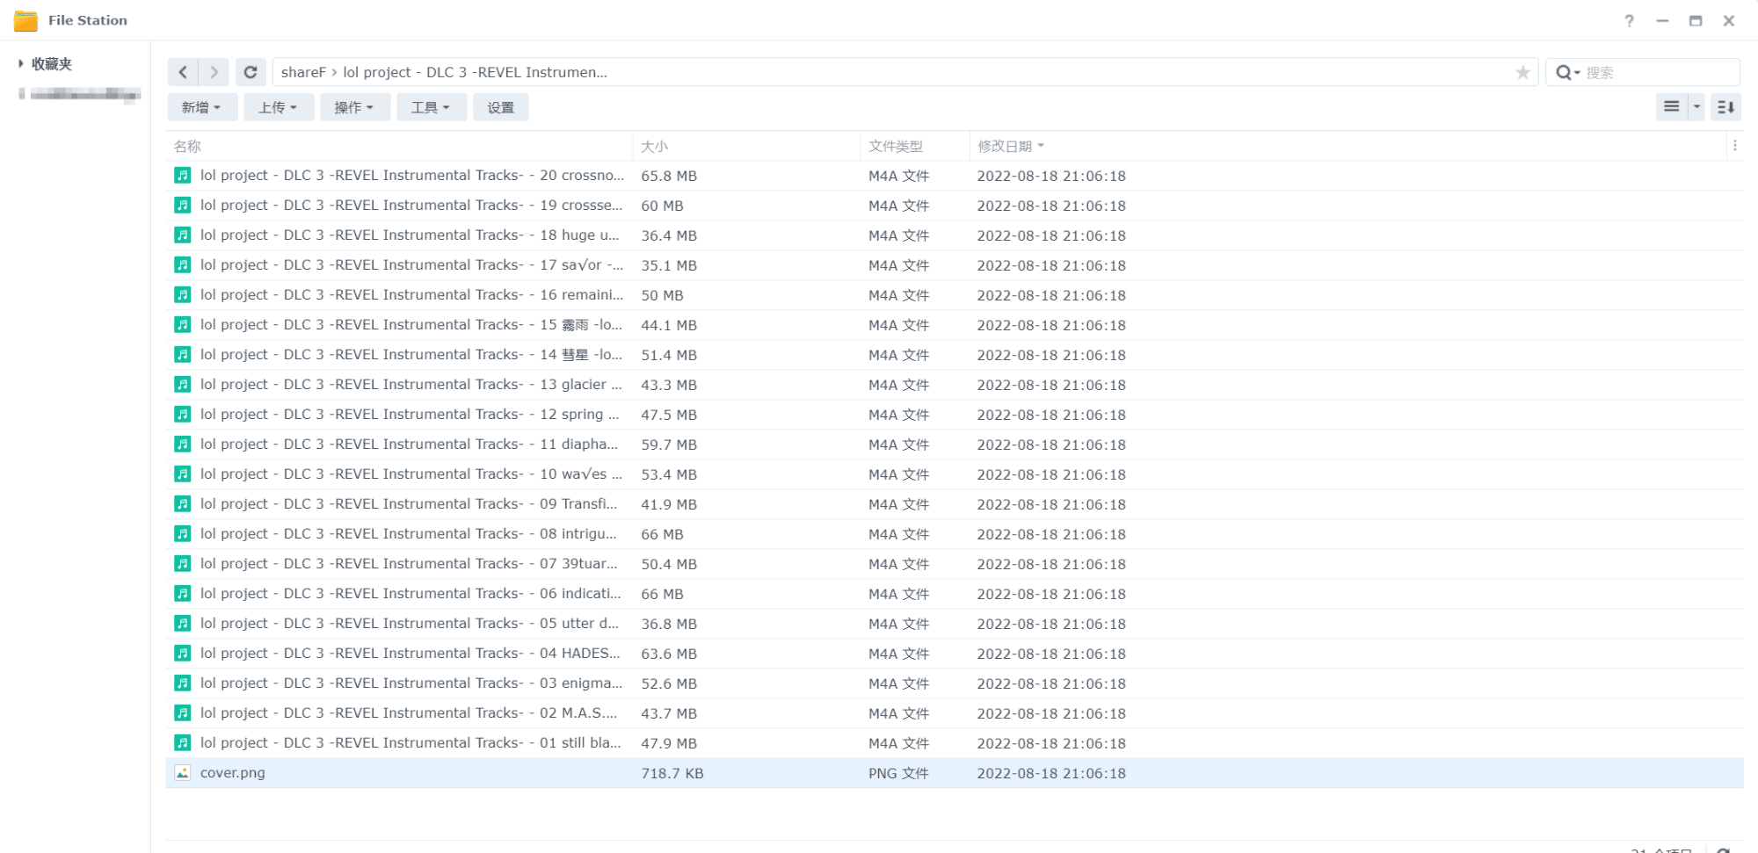
Task: Open the 上传 dropdown menu
Action: tap(278, 107)
